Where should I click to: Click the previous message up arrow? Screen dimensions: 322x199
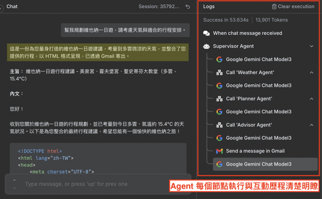(x=14, y=180)
